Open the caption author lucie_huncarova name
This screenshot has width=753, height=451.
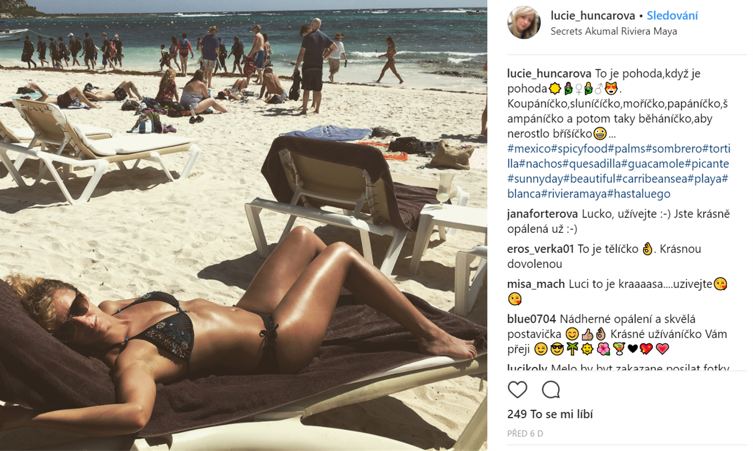tap(549, 74)
